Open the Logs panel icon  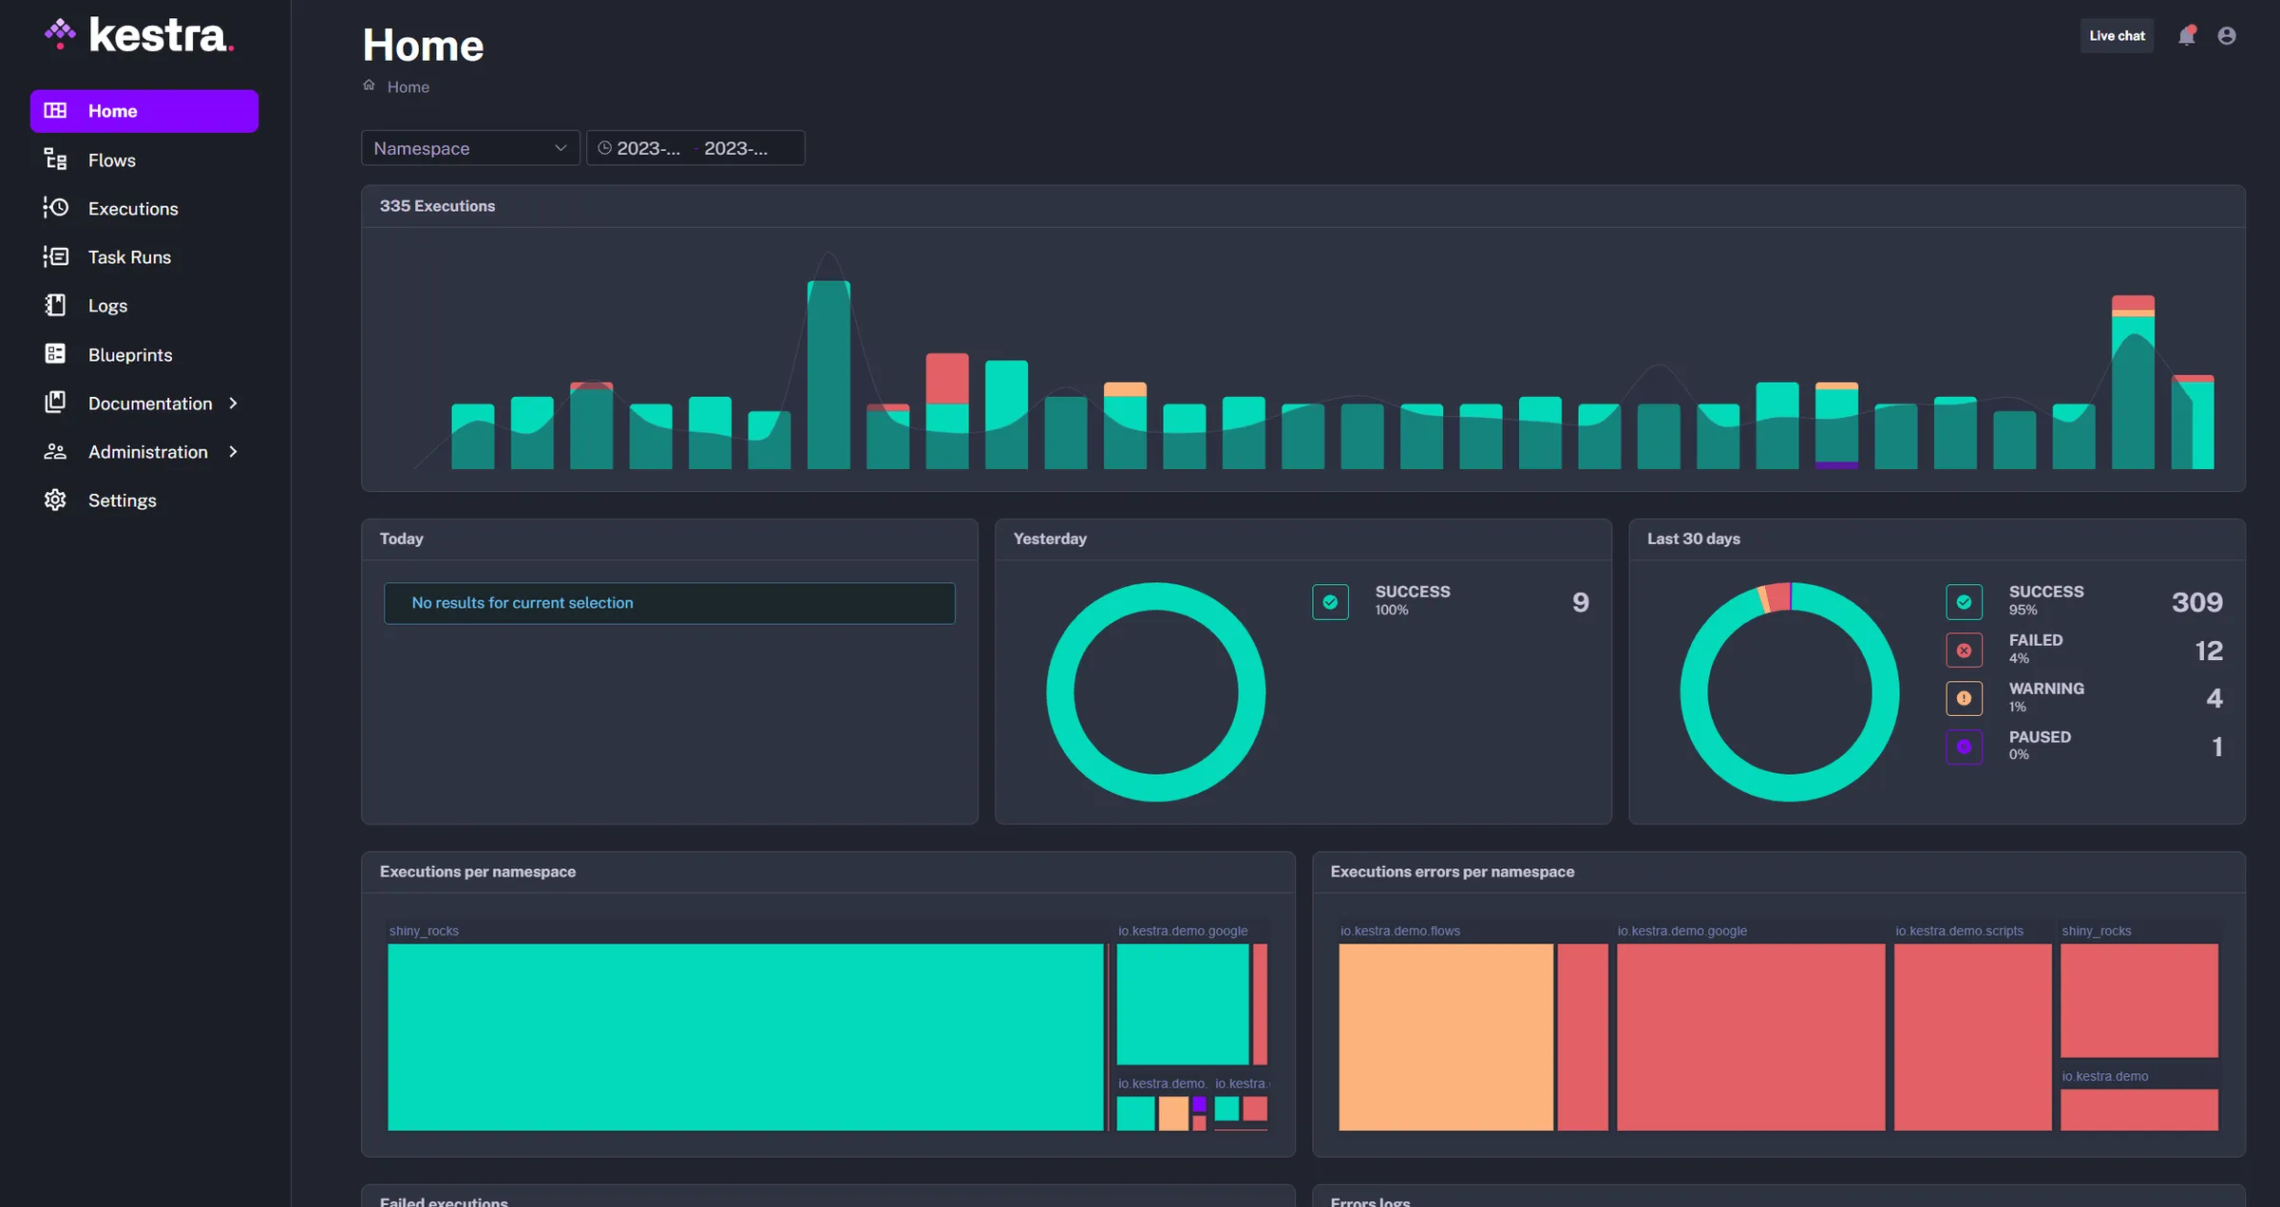[55, 305]
